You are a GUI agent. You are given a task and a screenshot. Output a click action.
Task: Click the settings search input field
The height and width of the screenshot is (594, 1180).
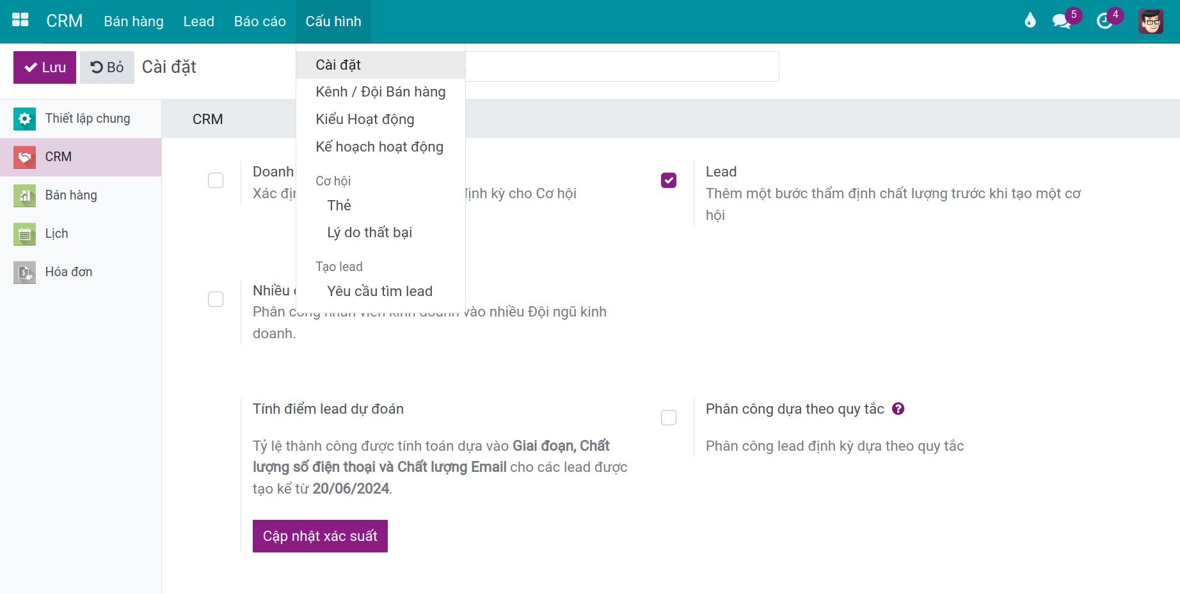(622, 66)
